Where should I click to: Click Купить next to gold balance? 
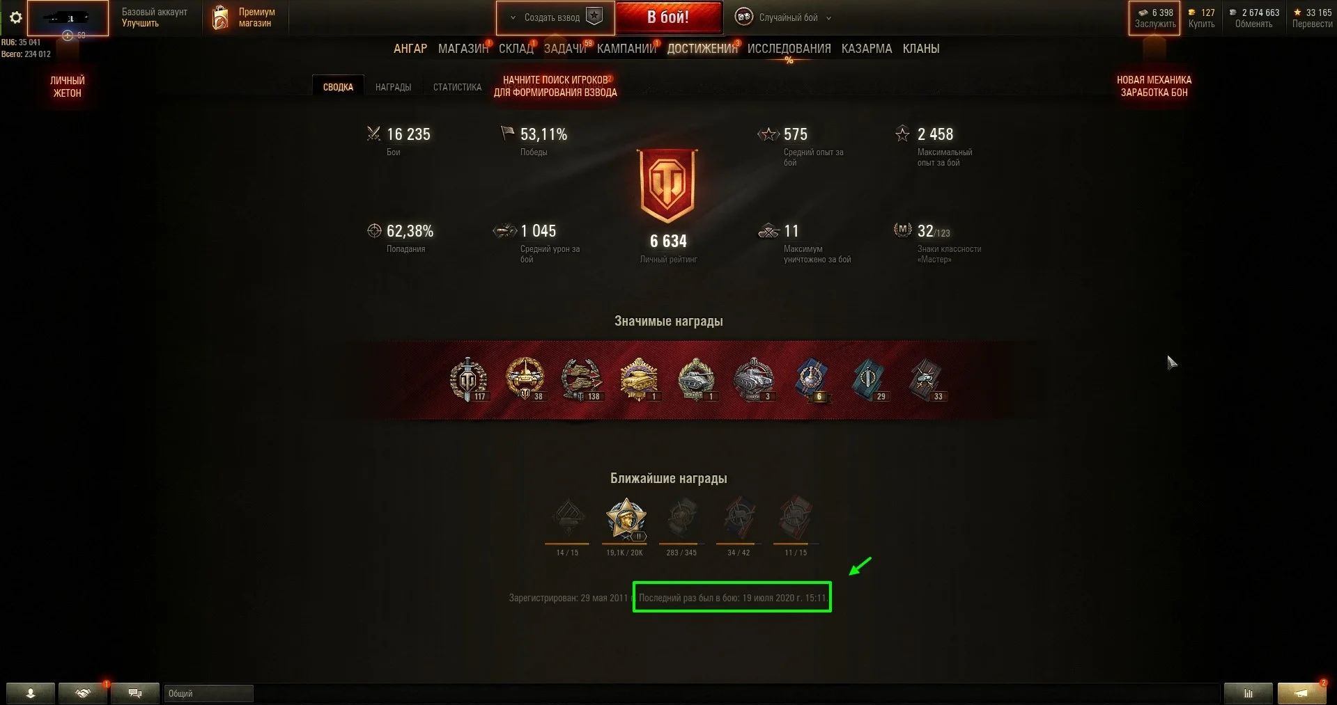pos(1201,24)
